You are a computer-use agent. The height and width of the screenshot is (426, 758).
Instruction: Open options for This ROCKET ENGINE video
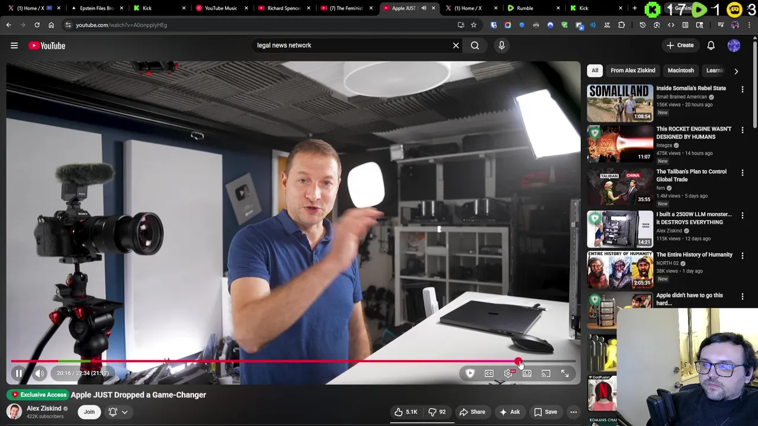click(743, 130)
